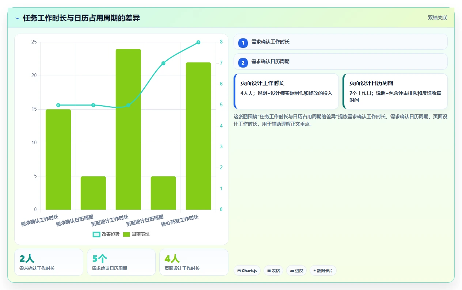Click the x-axis label 页面设计日历周期

(145, 221)
